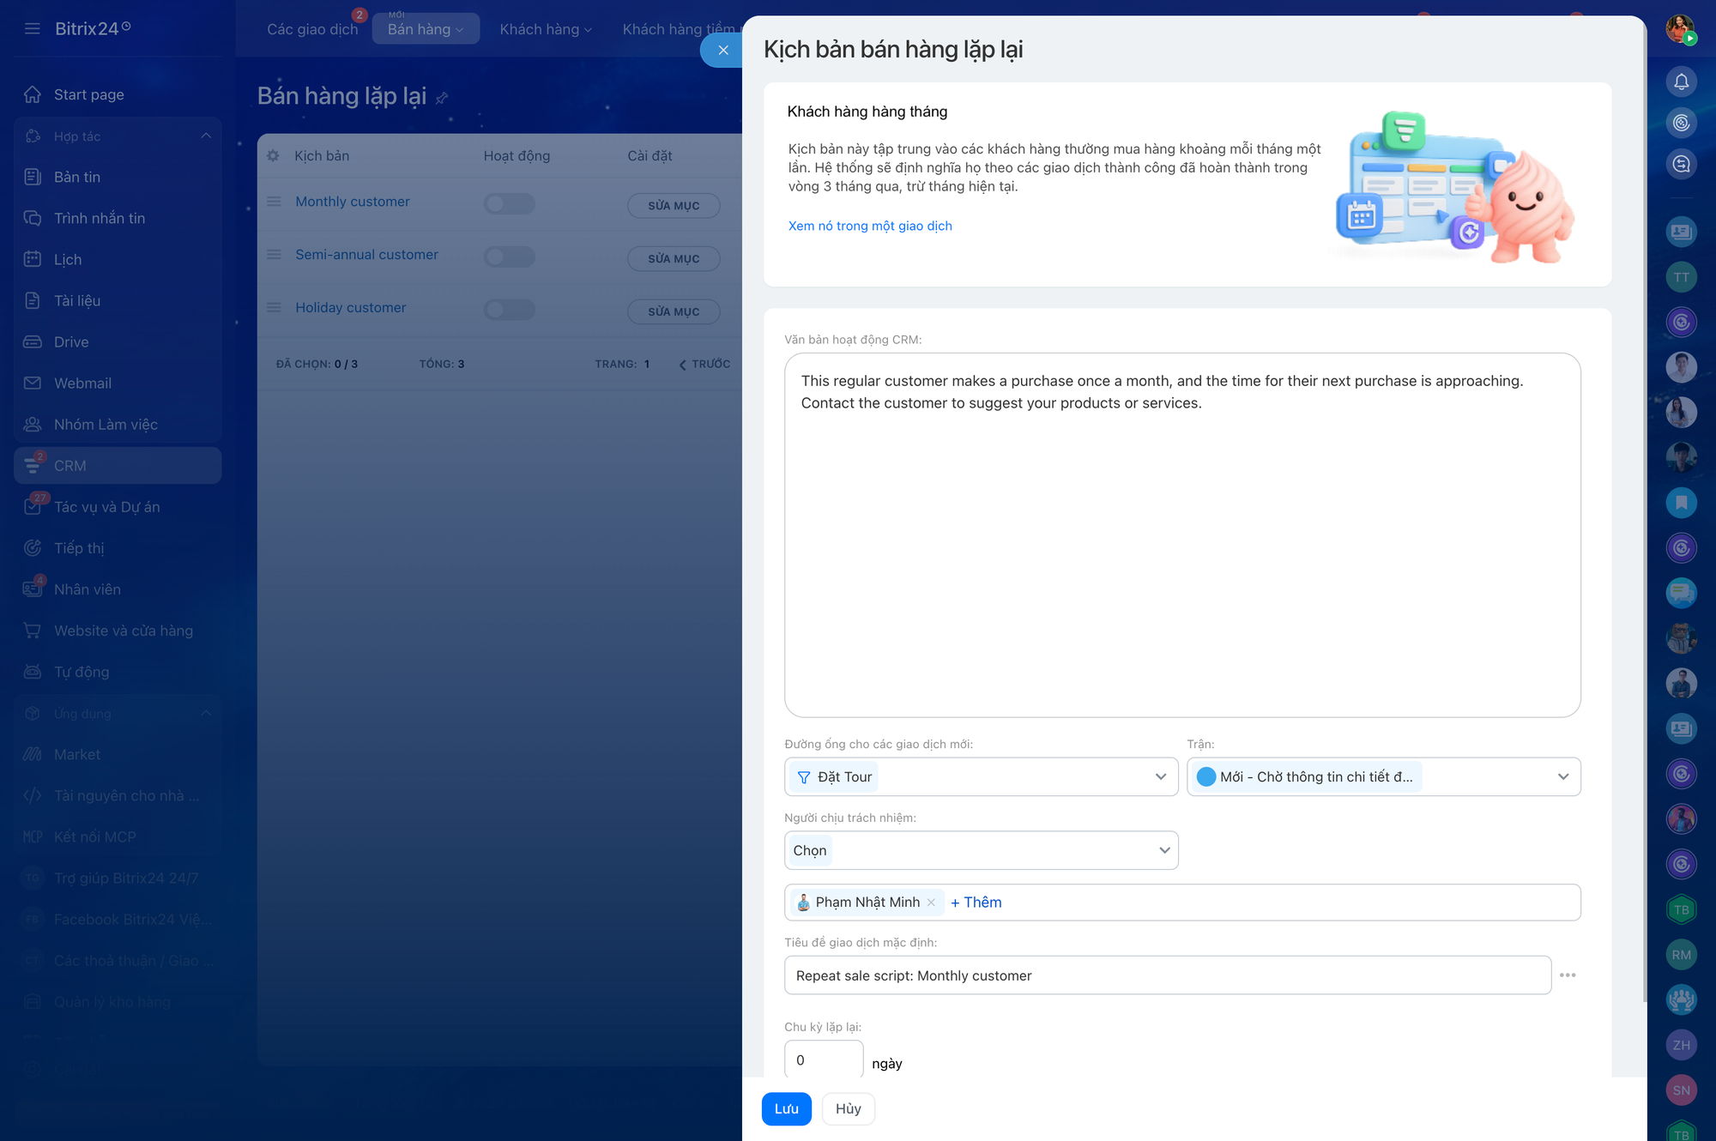The width and height of the screenshot is (1716, 1141).
Task: Click SỬA MỤC for Semi-annual customer
Action: pyautogui.click(x=674, y=259)
